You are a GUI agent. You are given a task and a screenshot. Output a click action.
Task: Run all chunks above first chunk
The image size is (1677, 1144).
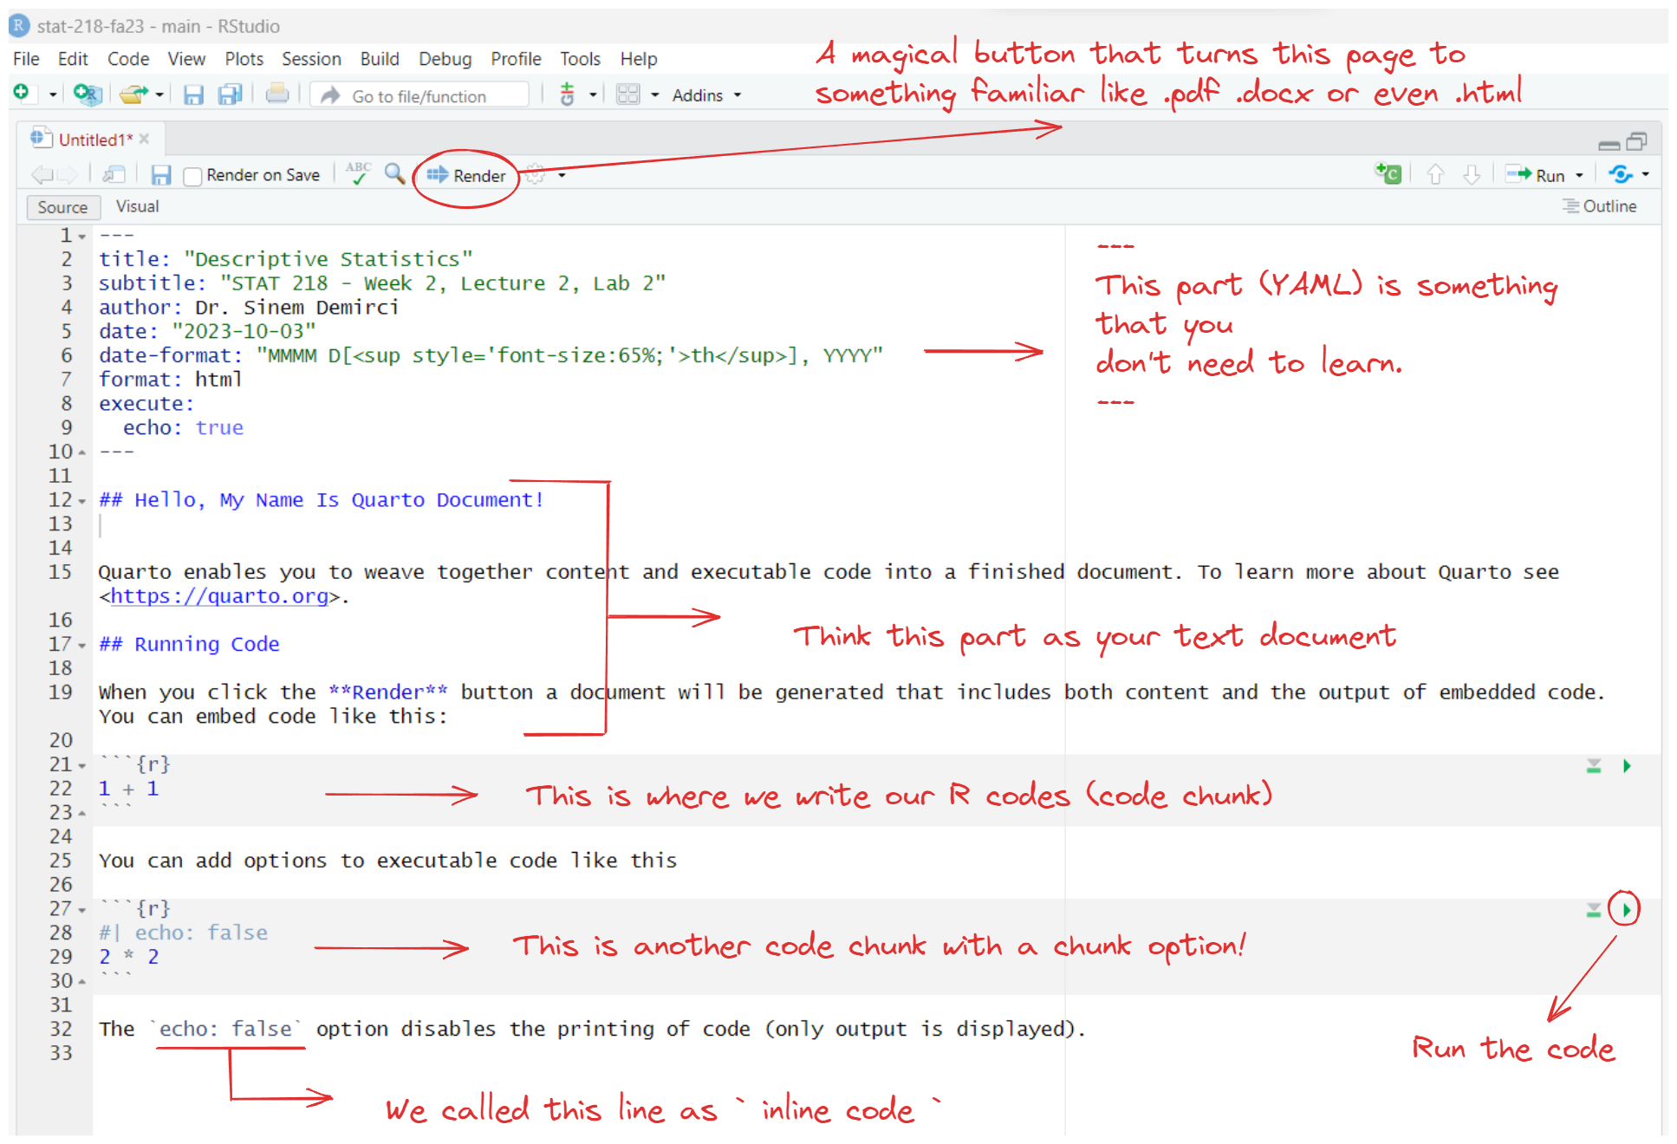1593,766
